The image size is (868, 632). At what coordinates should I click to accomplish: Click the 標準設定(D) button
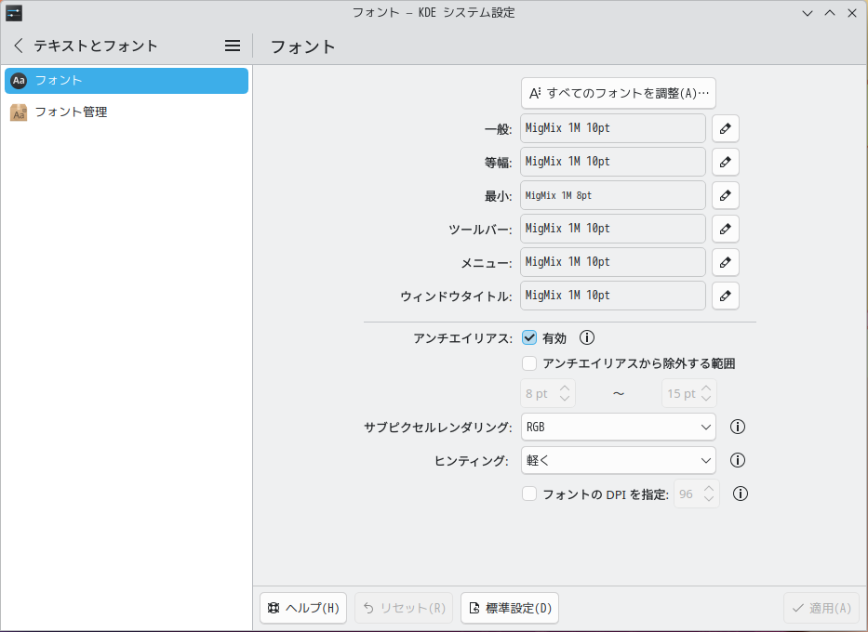tap(509, 608)
